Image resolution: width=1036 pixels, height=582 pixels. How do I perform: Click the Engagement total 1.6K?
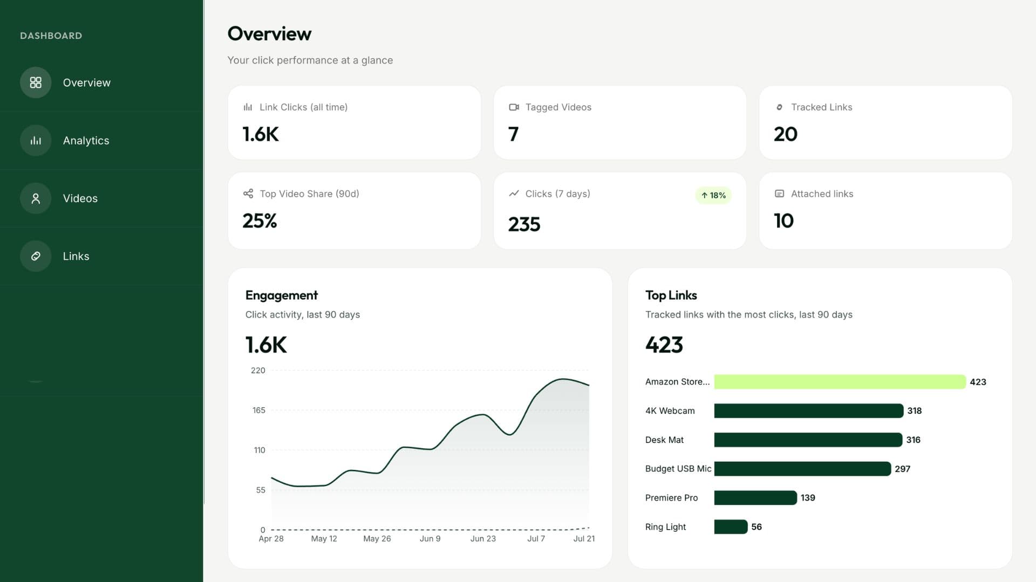pyautogui.click(x=266, y=345)
